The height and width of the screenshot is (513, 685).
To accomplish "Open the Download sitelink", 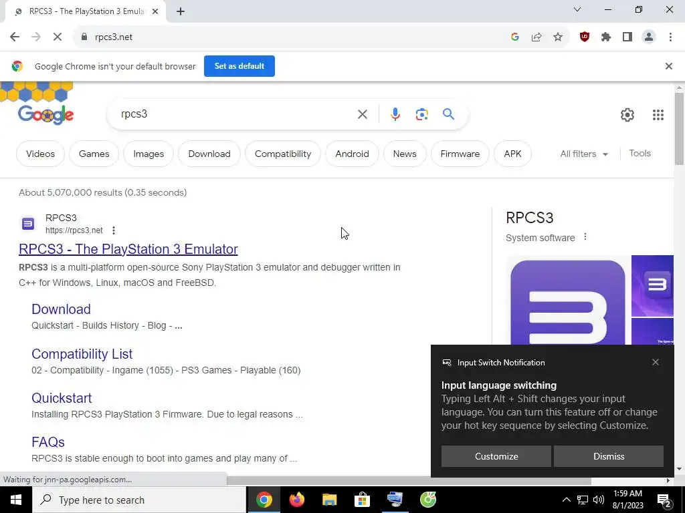I will click(x=61, y=309).
